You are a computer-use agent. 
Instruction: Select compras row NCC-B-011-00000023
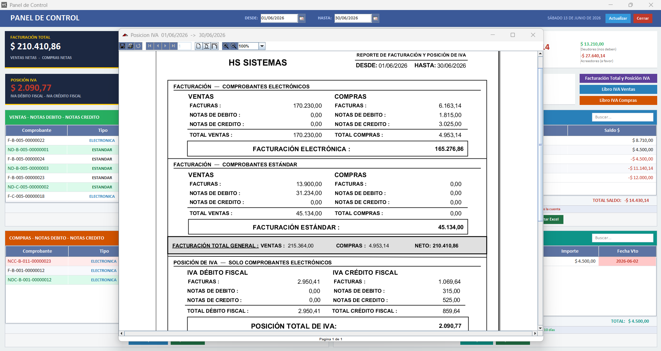[62, 261]
